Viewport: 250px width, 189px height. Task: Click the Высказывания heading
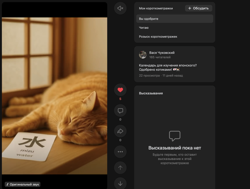tap(151, 93)
